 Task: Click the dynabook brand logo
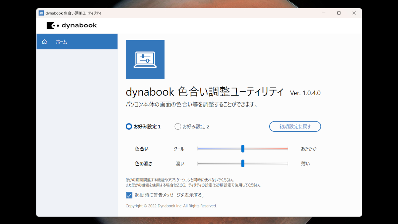[x=72, y=25]
